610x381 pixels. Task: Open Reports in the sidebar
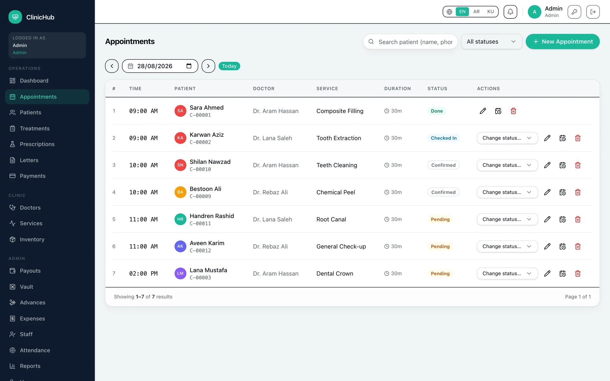[47, 366]
